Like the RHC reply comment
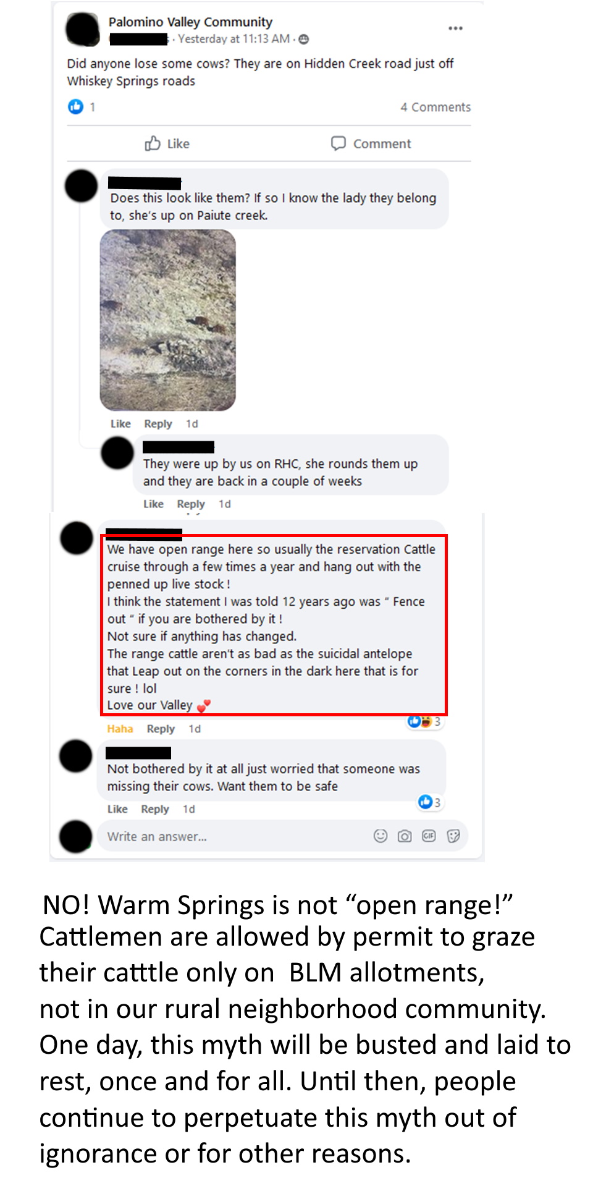593x1178 pixels. [153, 504]
